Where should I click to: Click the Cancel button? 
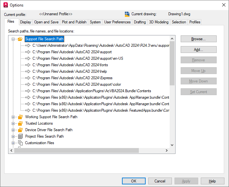[x=160, y=181]
